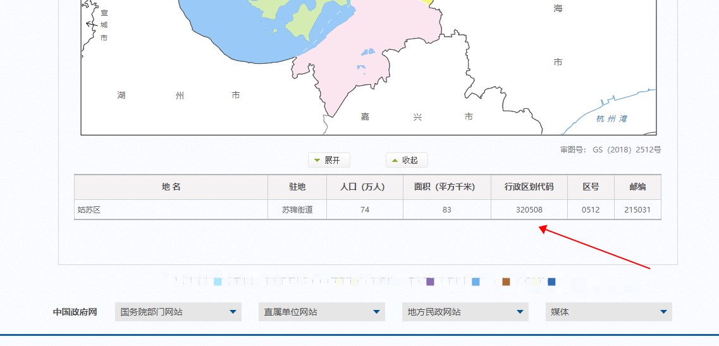Click the 中国政府网 link

click(x=75, y=312)
